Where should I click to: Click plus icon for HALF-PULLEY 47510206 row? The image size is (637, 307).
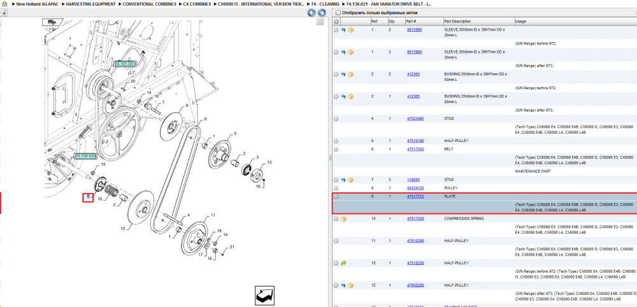336,241
